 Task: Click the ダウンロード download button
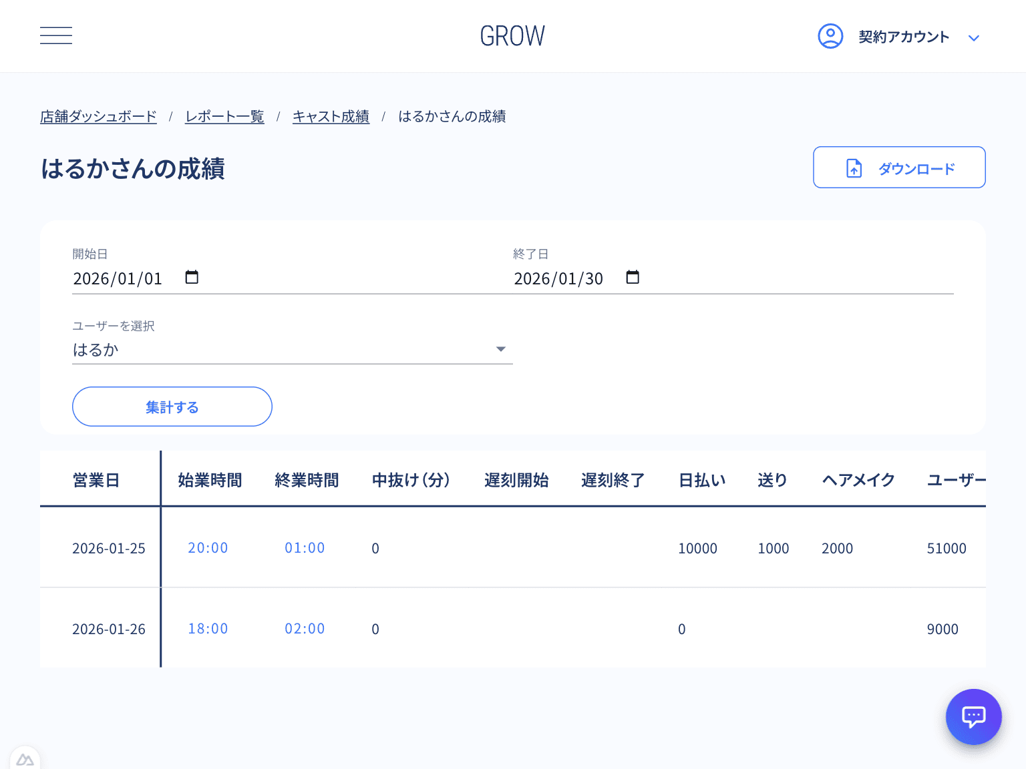click(899, 168)
